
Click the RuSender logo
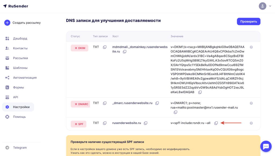[x=16, y=6]
